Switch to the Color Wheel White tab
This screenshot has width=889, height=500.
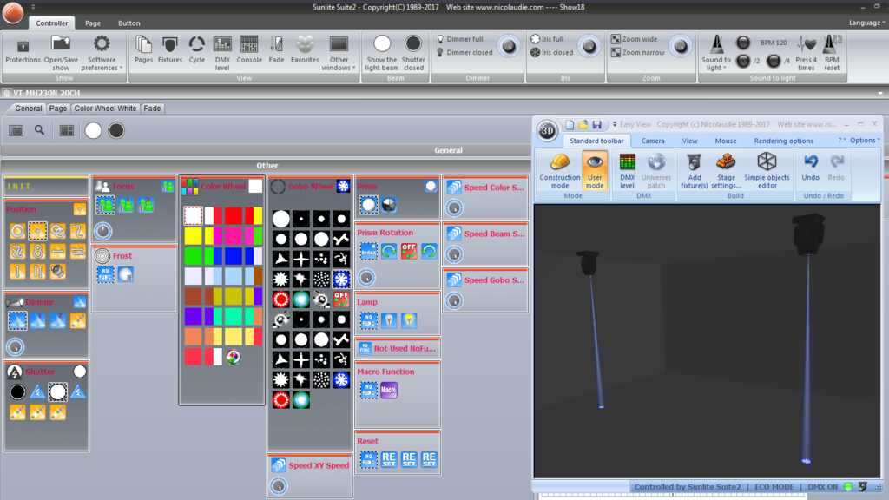point(105,109)
